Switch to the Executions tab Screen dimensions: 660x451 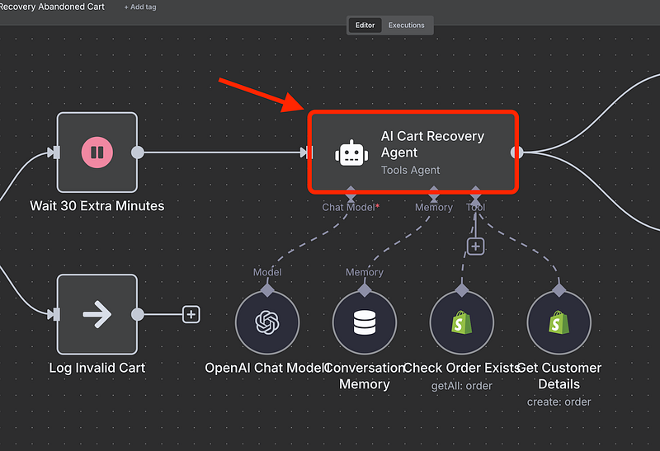click(407, 26)
